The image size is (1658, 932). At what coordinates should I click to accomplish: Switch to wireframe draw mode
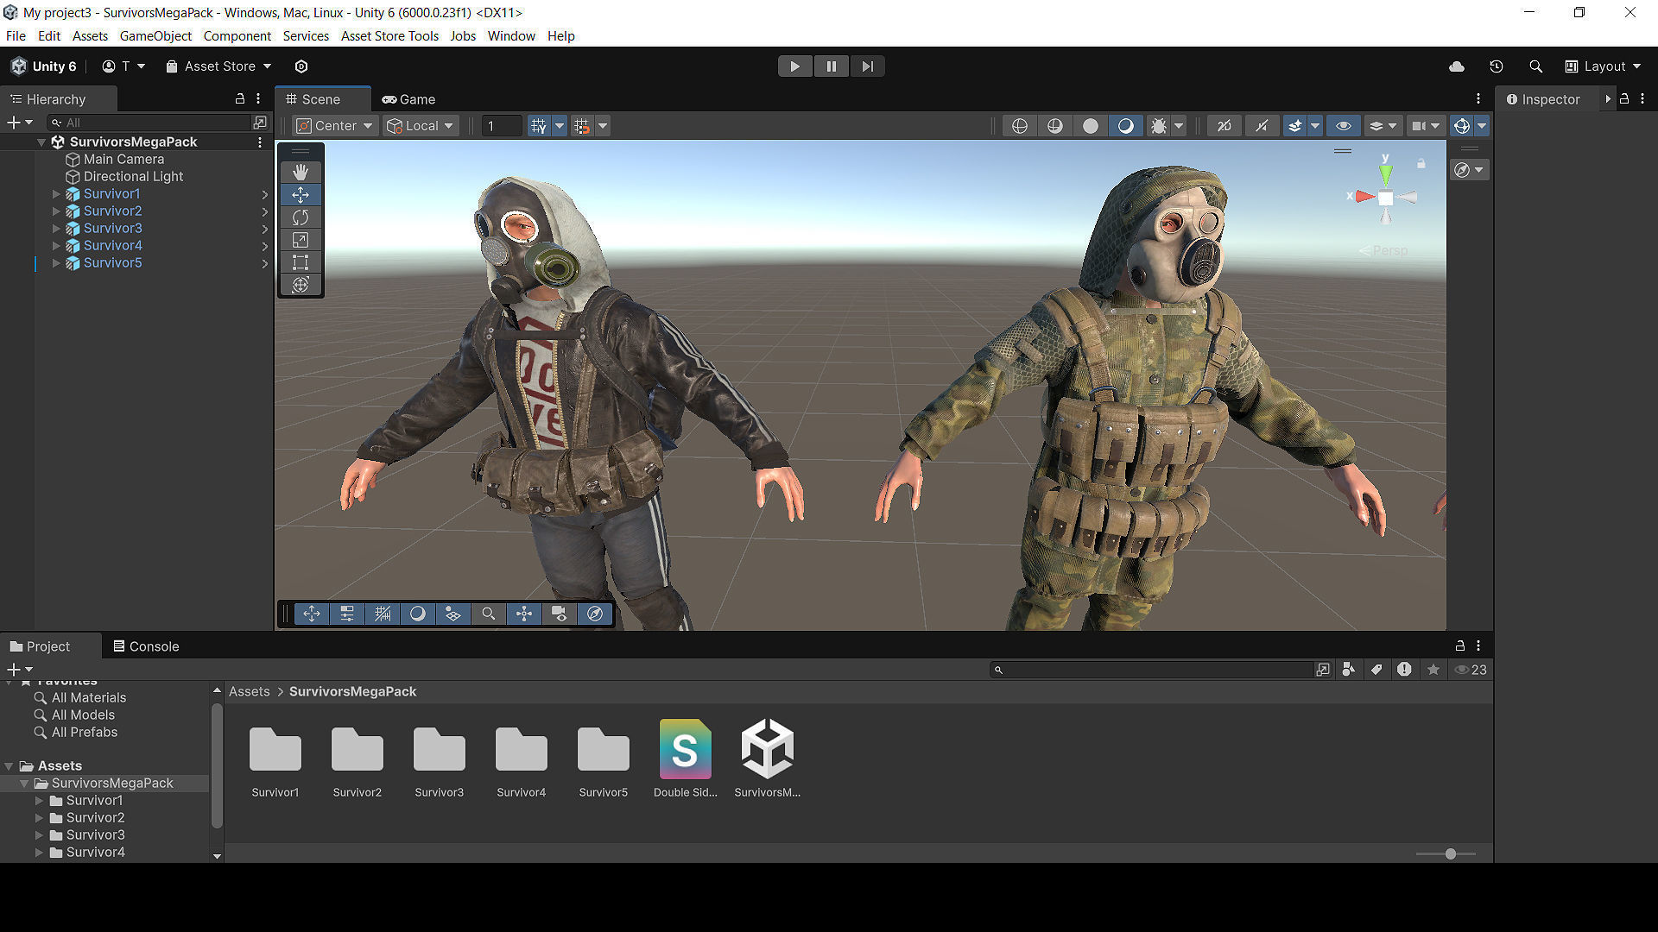[1020, 126]
